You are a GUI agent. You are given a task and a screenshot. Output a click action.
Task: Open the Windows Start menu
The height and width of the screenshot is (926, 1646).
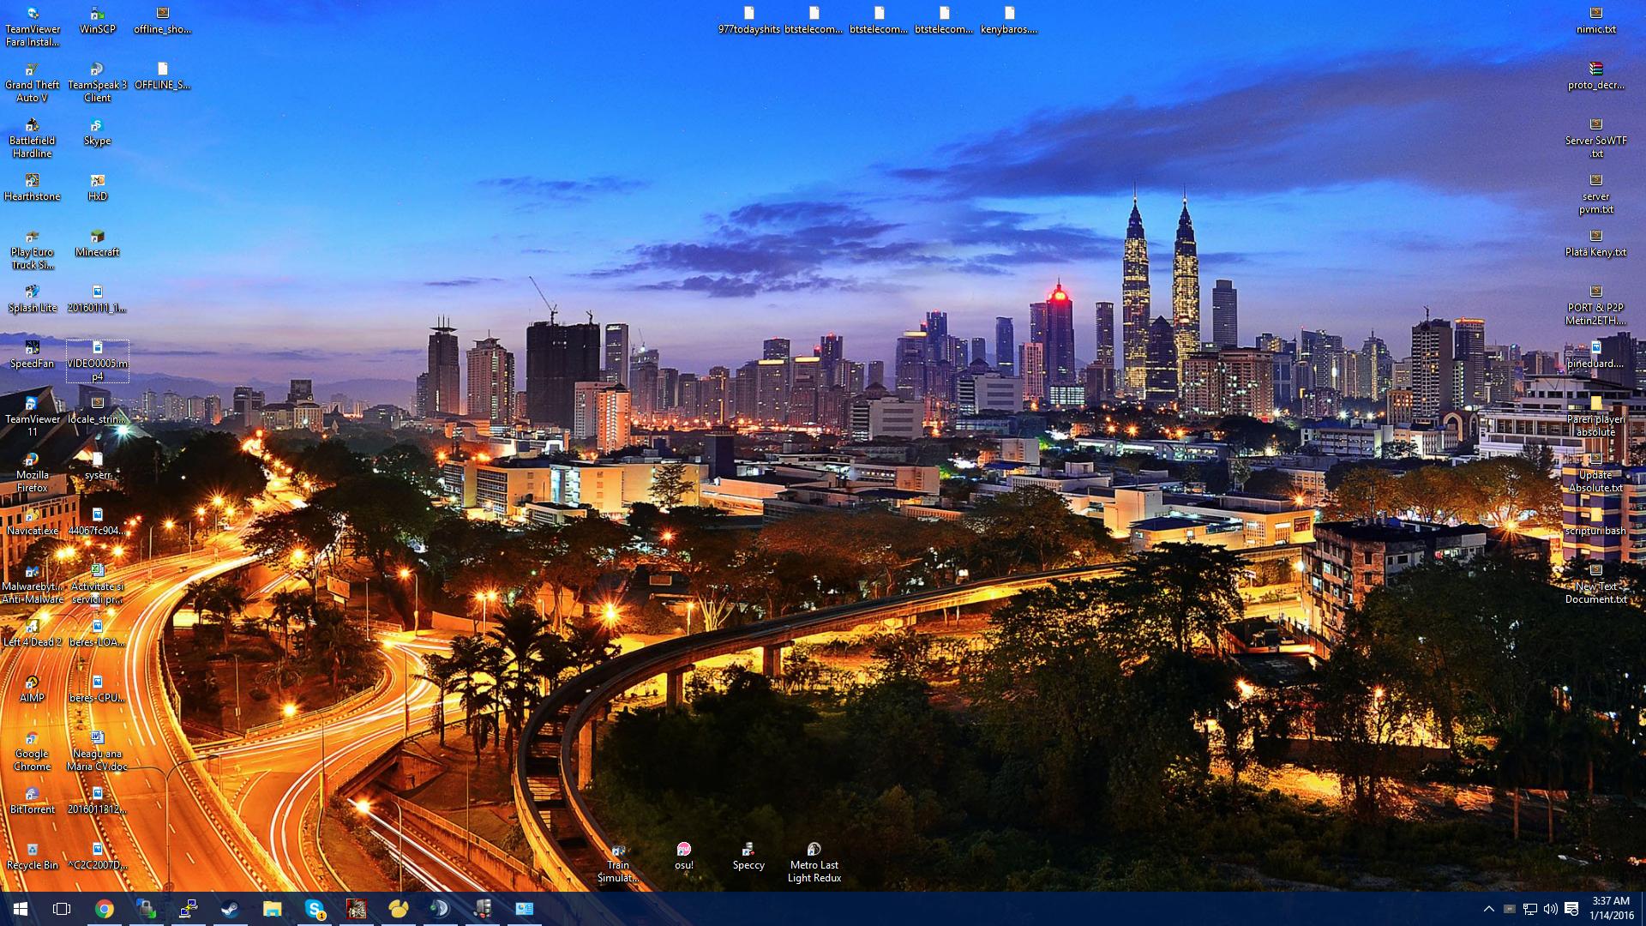point(21,909)
